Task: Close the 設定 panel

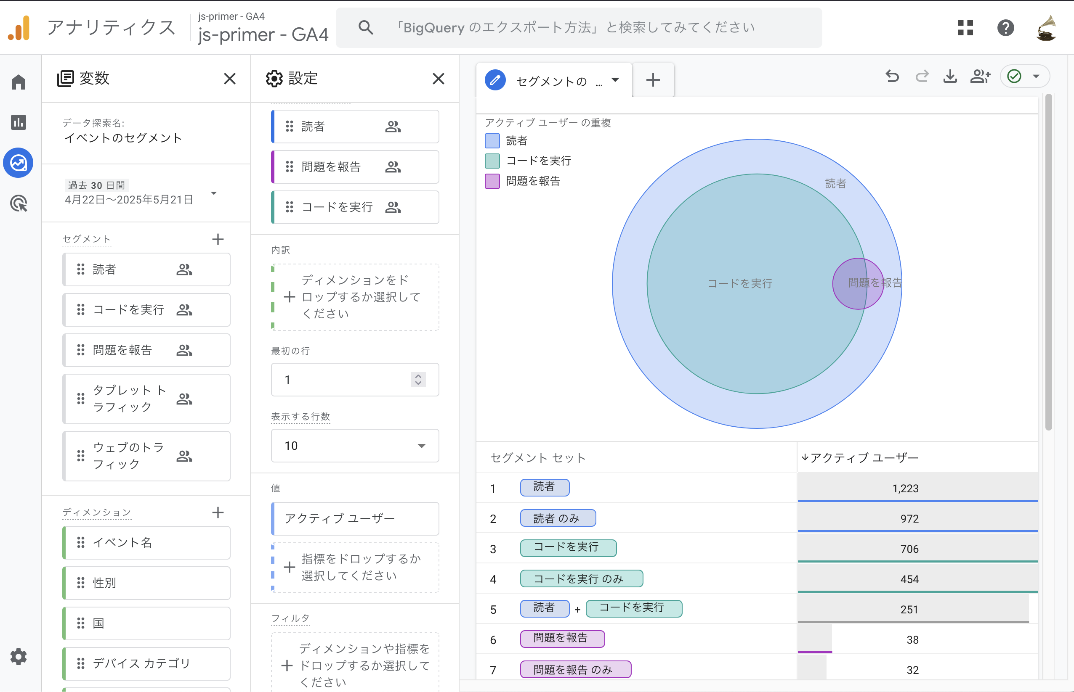Action: pyautogui.click(x=438, y=79)
